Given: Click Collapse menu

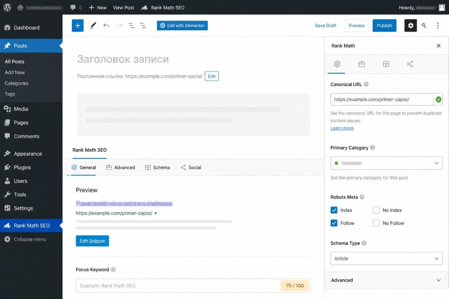Looking at the screenshot, I should 25,239.
